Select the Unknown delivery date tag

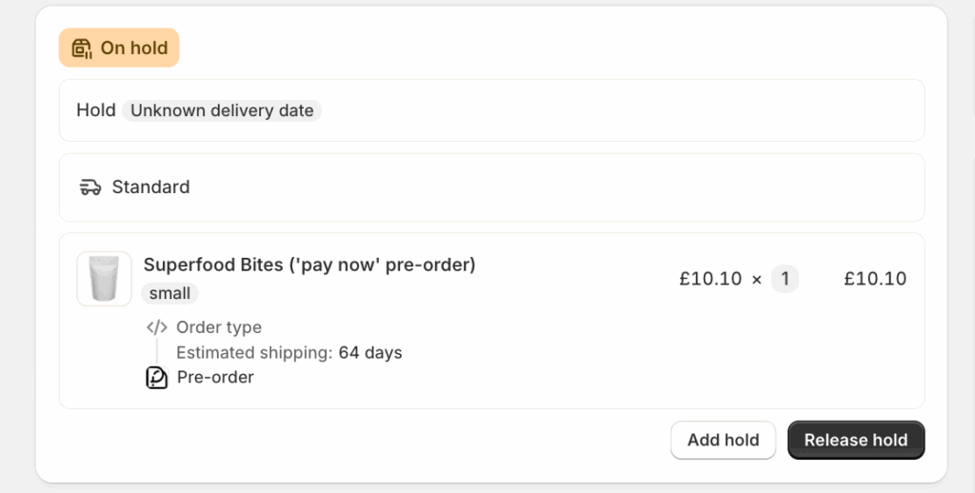pos(222,110)
